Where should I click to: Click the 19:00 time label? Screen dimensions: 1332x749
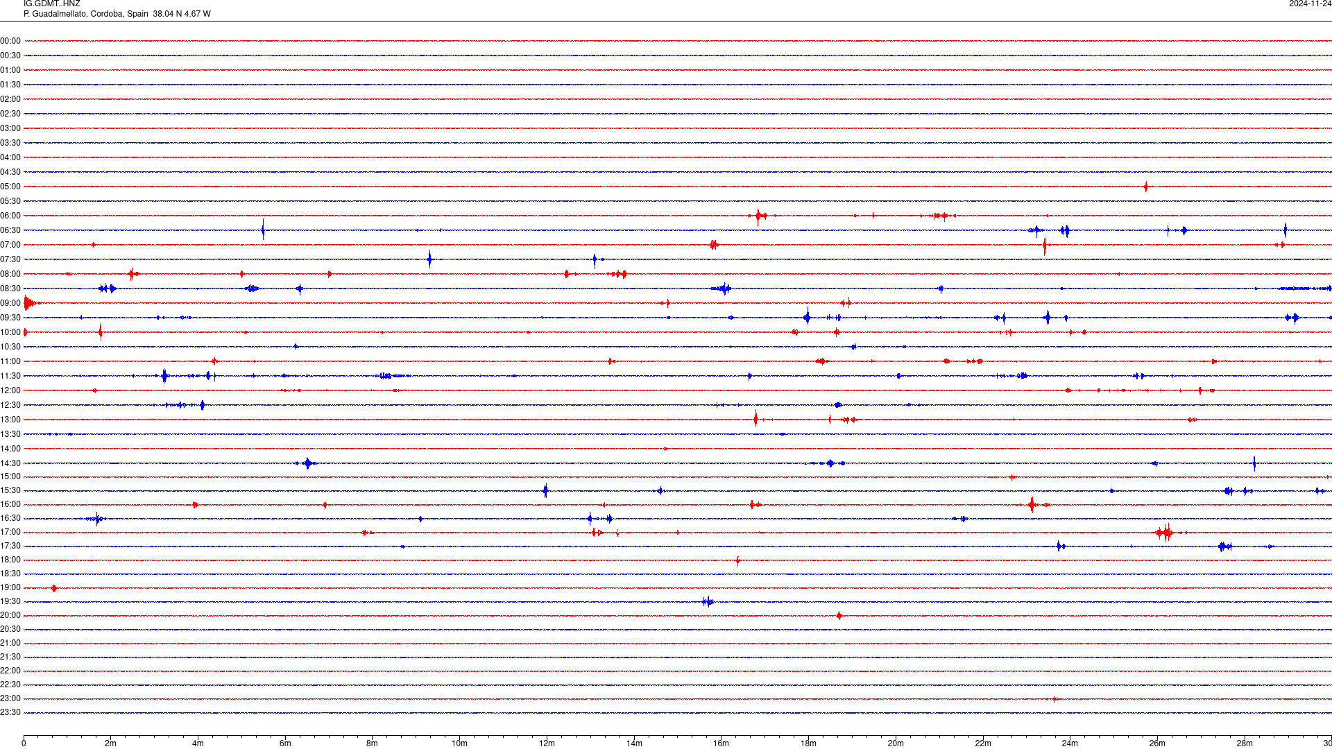point(10,587)
